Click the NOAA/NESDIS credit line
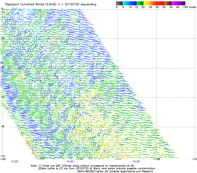Viewport: 197px width, 173px height. coord(115,171)
